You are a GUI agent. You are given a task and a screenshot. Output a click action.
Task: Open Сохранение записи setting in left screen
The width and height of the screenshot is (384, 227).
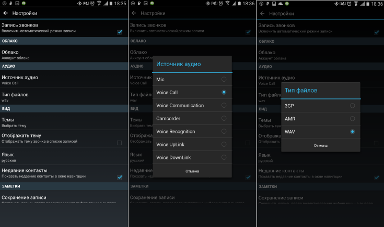64,197
